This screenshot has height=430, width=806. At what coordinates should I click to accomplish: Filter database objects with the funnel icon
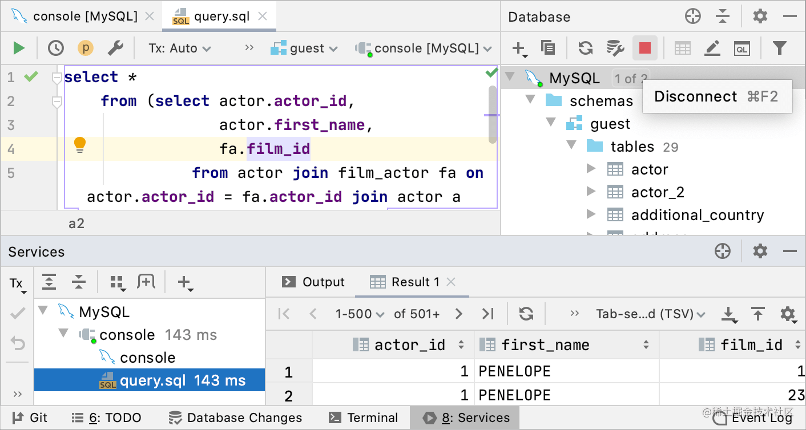[780, 48]
